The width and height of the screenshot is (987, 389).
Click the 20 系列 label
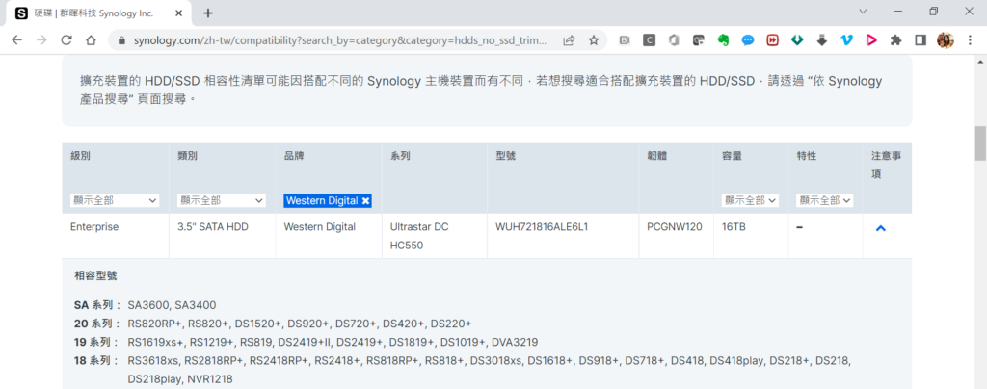tap(97, 324)
